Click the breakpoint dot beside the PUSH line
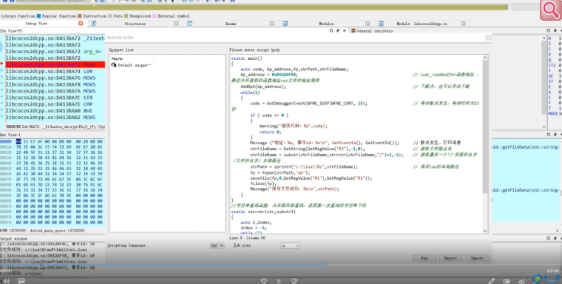This screenshot has height=284, width=562. (1, 64)
